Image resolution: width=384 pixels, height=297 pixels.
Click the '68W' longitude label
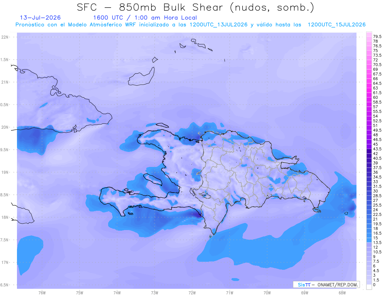point(342,293)
